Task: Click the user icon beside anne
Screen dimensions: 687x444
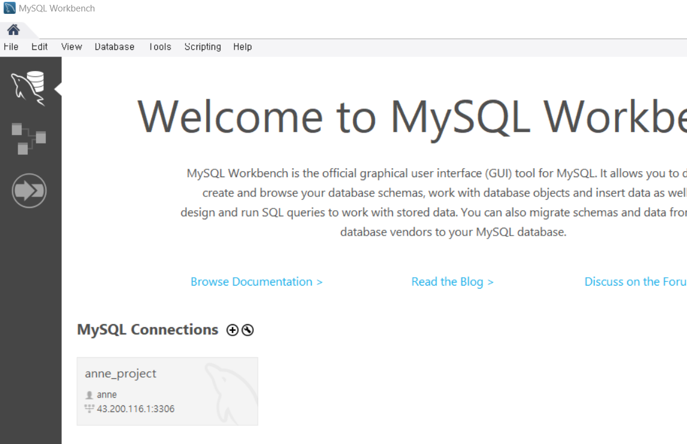Action: click(89, 395)
